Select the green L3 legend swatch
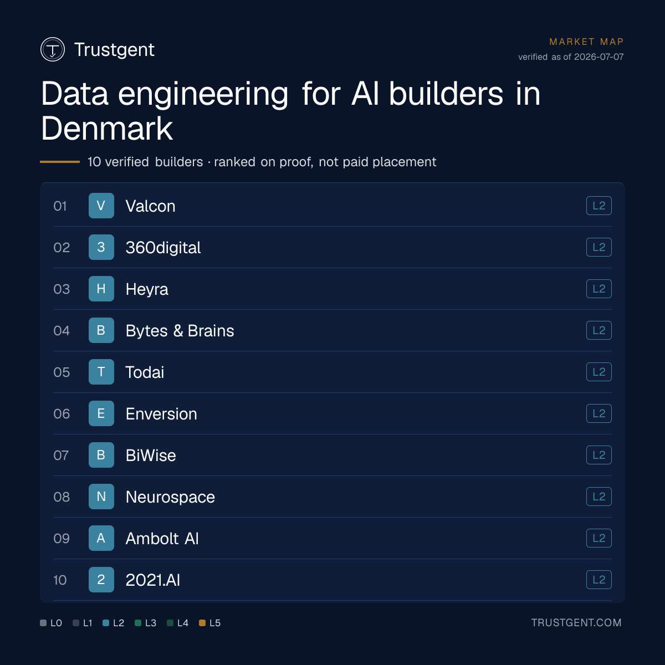This screenshot has width=665, height=665. pyautogui.click(x=138, y=623)
